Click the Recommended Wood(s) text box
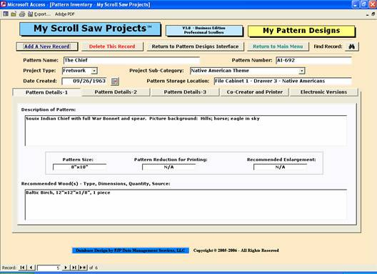This screenshot has width=377, height=274. (x=186, y=205)
